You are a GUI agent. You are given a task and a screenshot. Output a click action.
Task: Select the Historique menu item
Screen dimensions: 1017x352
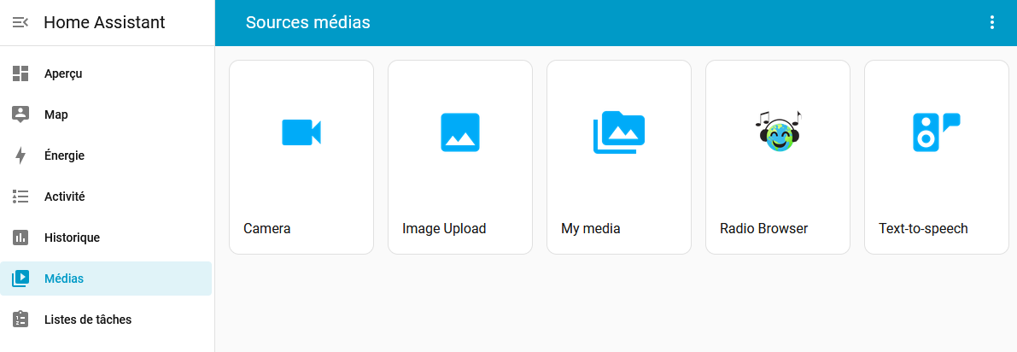tap(72, 238)
